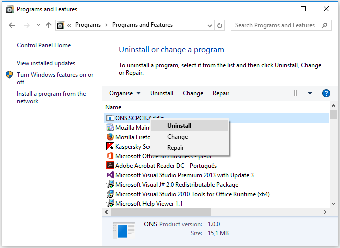
Task: Click Change in the toolbar
Action: (x=193, y=93)
